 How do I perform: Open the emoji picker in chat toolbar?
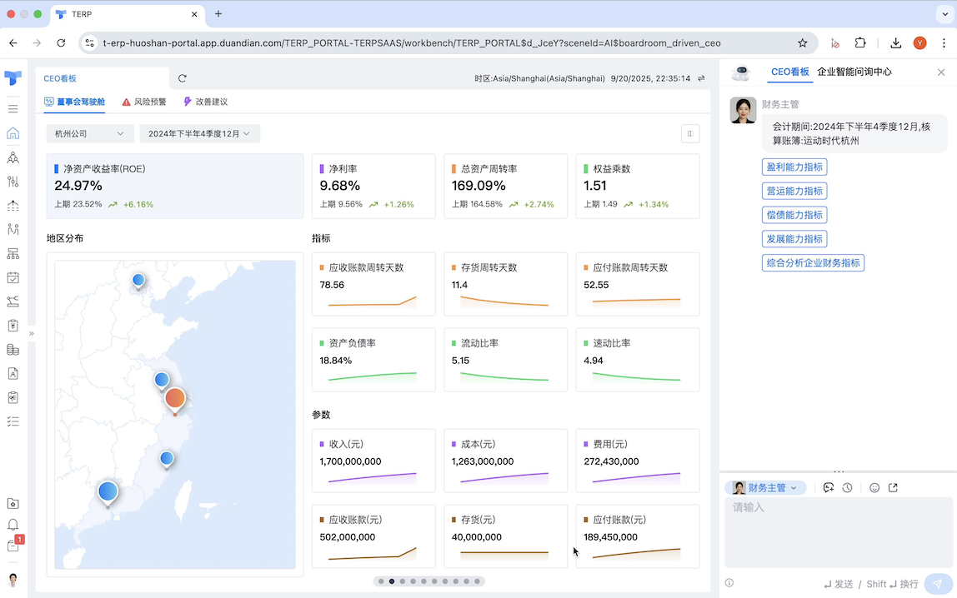(x=874, y=487)
